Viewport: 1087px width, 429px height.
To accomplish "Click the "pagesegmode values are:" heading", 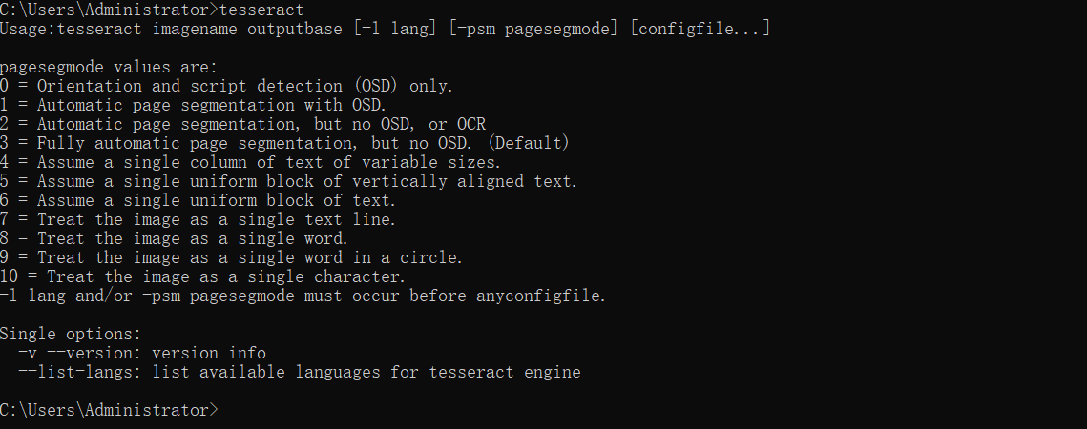I will [x=109, y=68].
